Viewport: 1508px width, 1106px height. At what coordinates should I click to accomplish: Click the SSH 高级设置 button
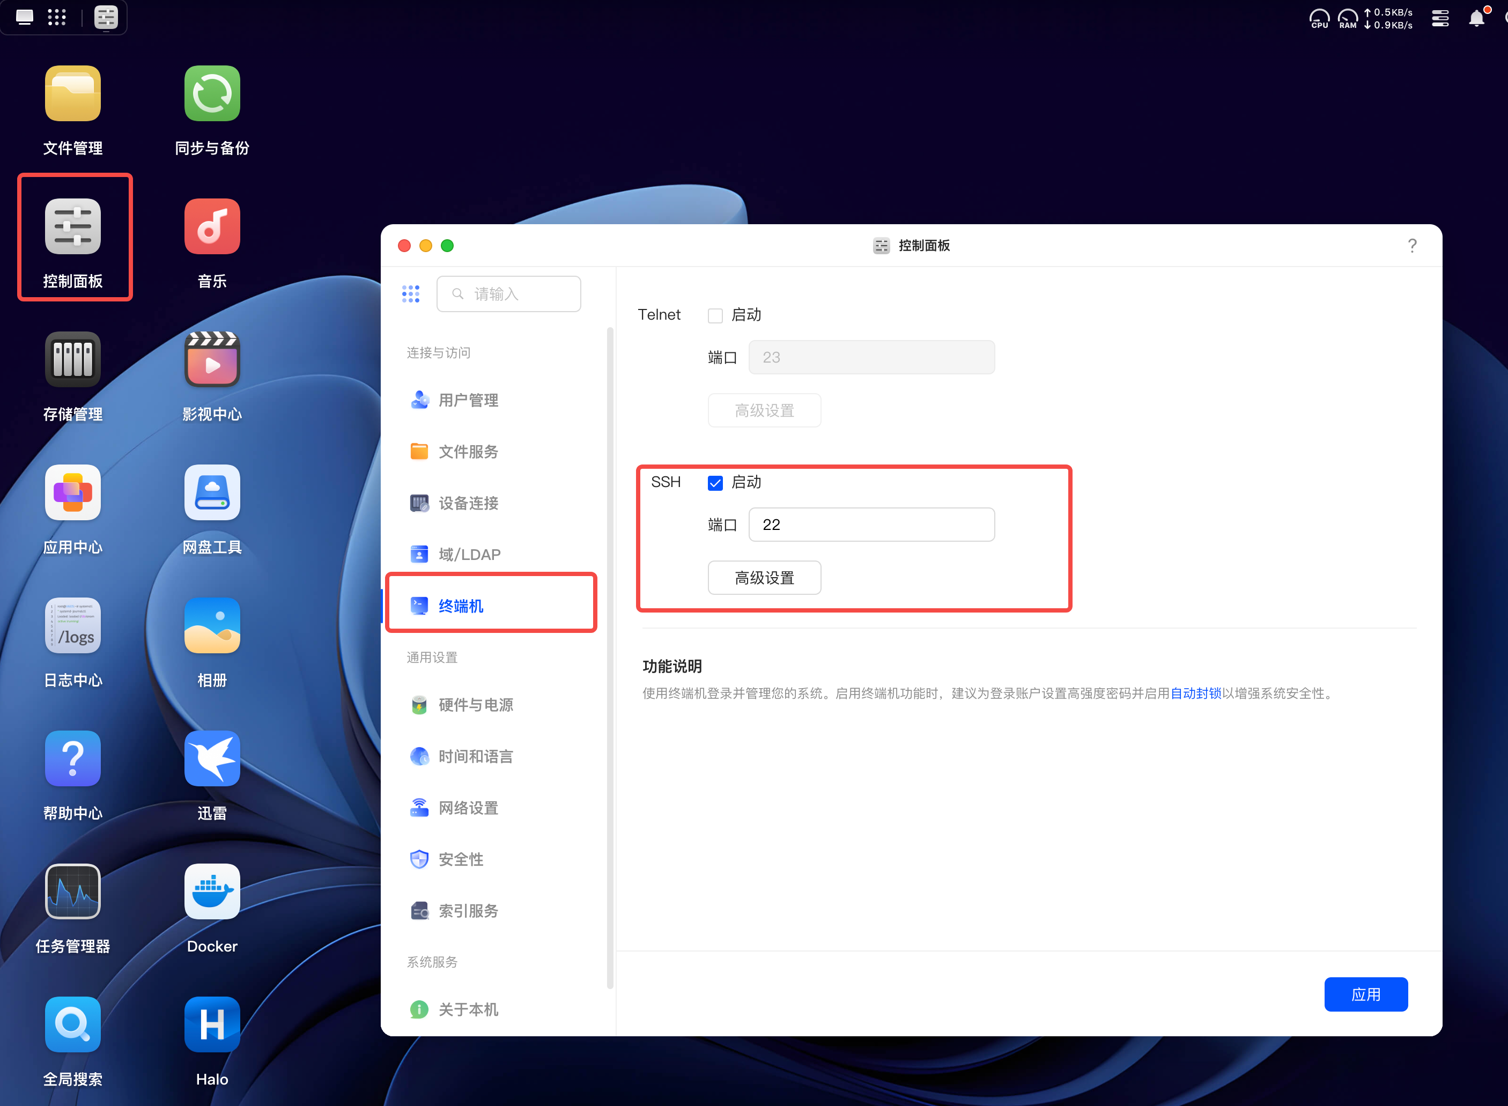point(764,578)
